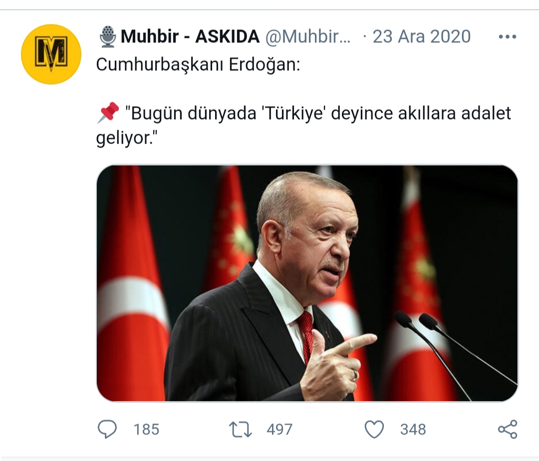
Task: Click the 348 likes count
Action: [x=413, y=430]
